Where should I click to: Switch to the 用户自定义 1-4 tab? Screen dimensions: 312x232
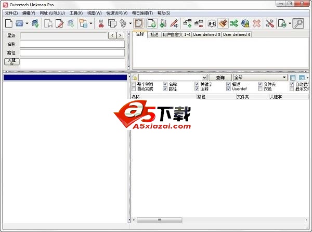click(176, 35)
